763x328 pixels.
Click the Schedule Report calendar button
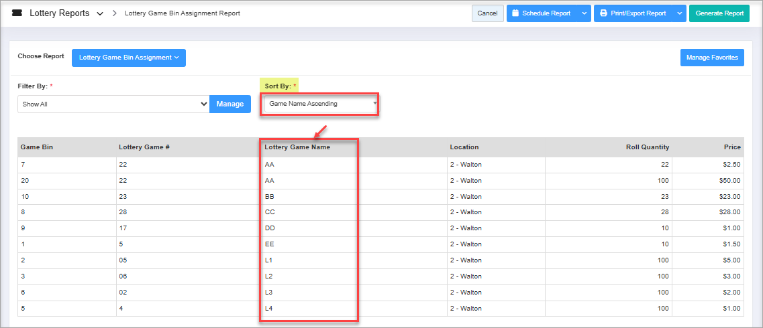pyautogui.click(x=541, y=13)
